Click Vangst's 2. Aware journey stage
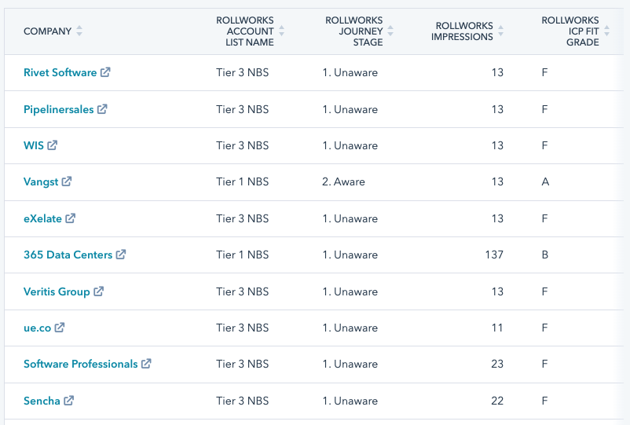The width and height of the screenshot is (630, 425). (343, 181)
